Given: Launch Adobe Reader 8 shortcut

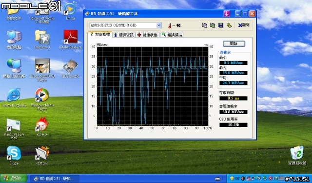Looking at the screenshot, I should pos(70,40).
